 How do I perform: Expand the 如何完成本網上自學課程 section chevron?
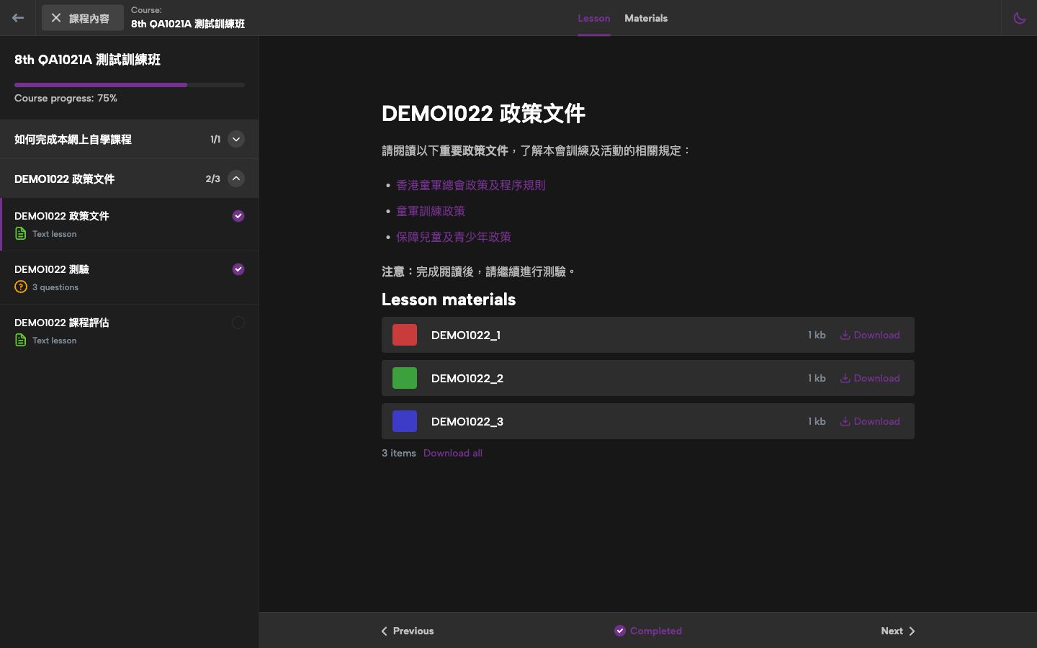(236, 139)
